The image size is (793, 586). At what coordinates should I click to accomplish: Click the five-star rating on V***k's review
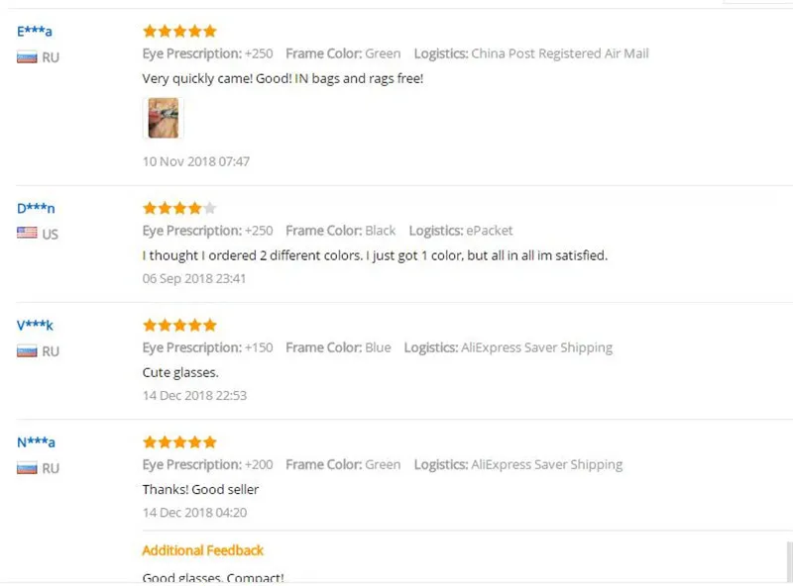pyautogui.click(x=179, y=325)
